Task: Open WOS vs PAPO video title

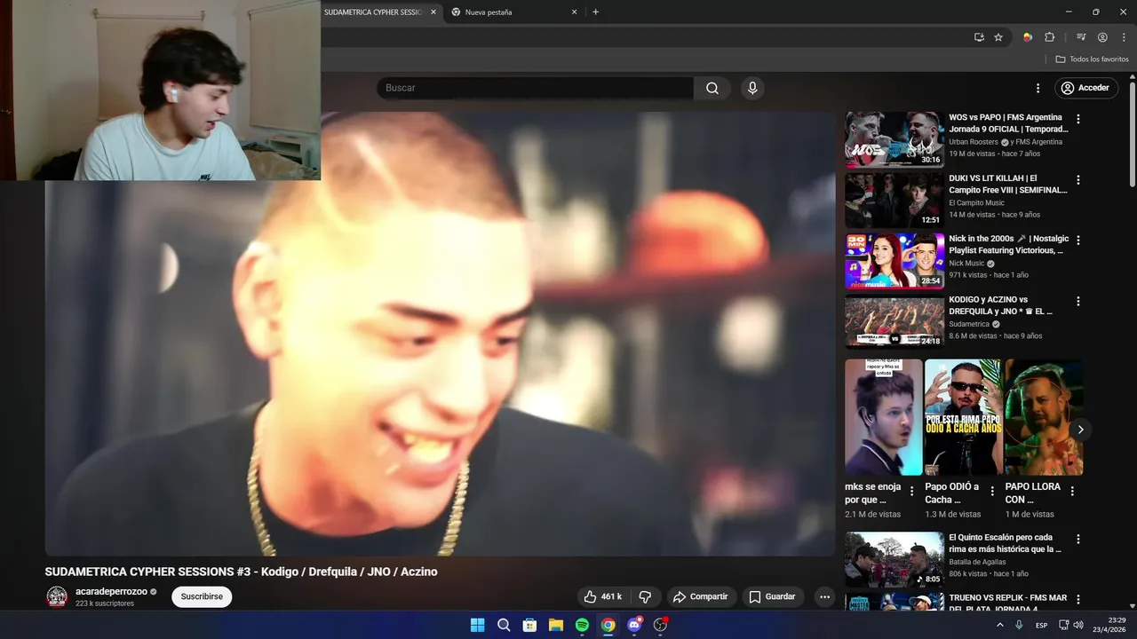Action: click(x=1008, y=123)
